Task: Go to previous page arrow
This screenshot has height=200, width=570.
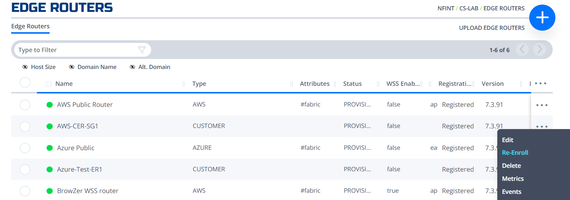Action: [522, 50]
